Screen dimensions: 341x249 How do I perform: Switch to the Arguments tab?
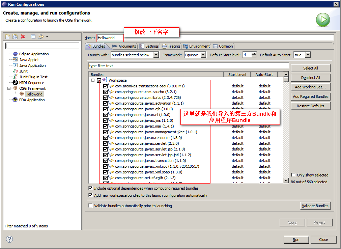(124, 46)
